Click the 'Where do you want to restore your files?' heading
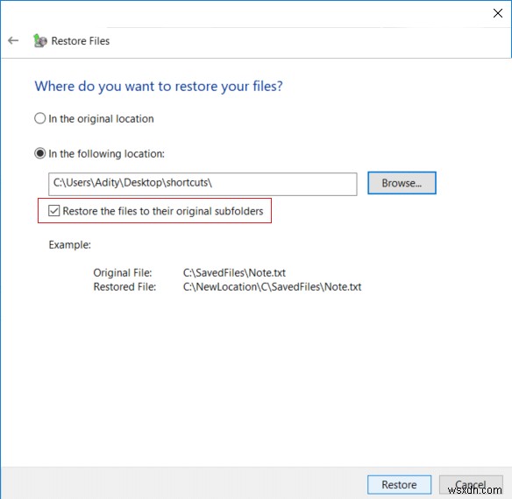This screenshot has width=512, height=499. [x=159, y=87]
